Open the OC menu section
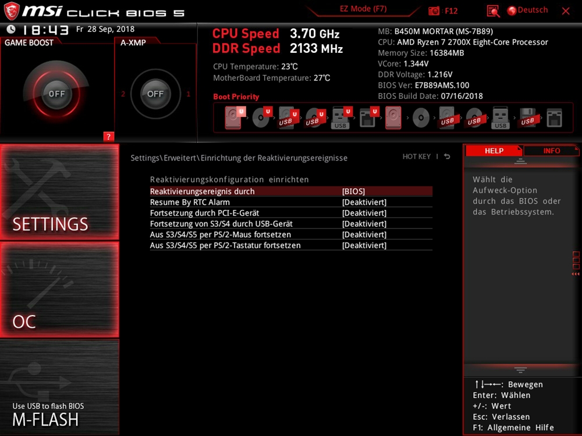Viewport: 582px width, 436px height. (x=59, y=290)
